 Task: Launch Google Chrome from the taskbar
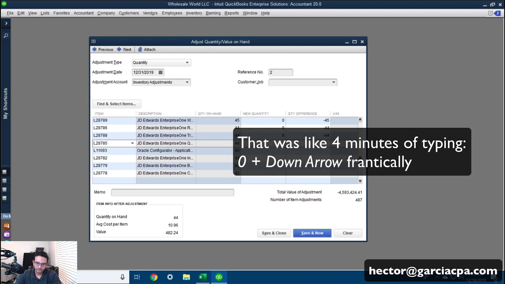click(154, 277)
